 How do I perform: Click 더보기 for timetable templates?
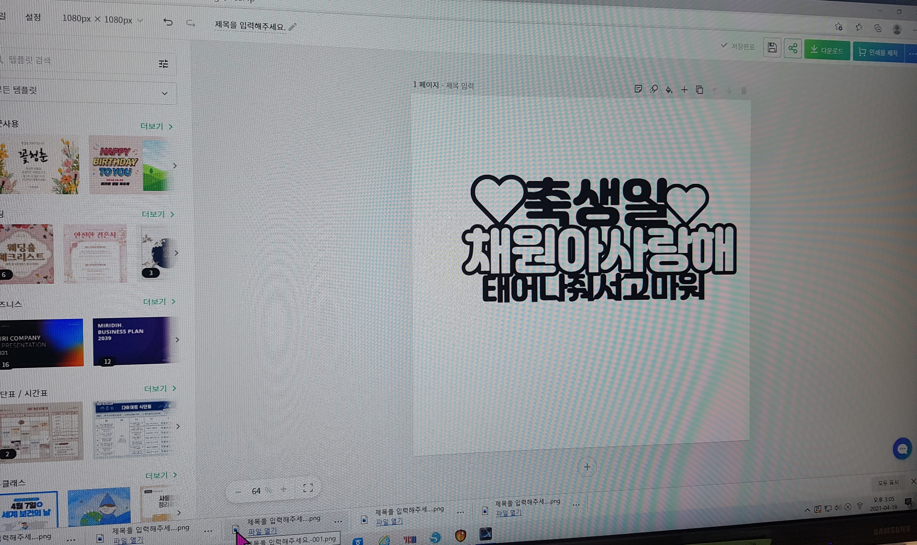tap(160, 389)
